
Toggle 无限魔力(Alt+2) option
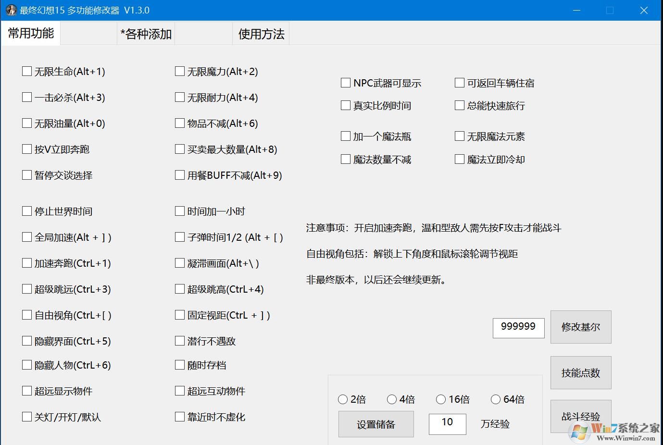(179, 71)
